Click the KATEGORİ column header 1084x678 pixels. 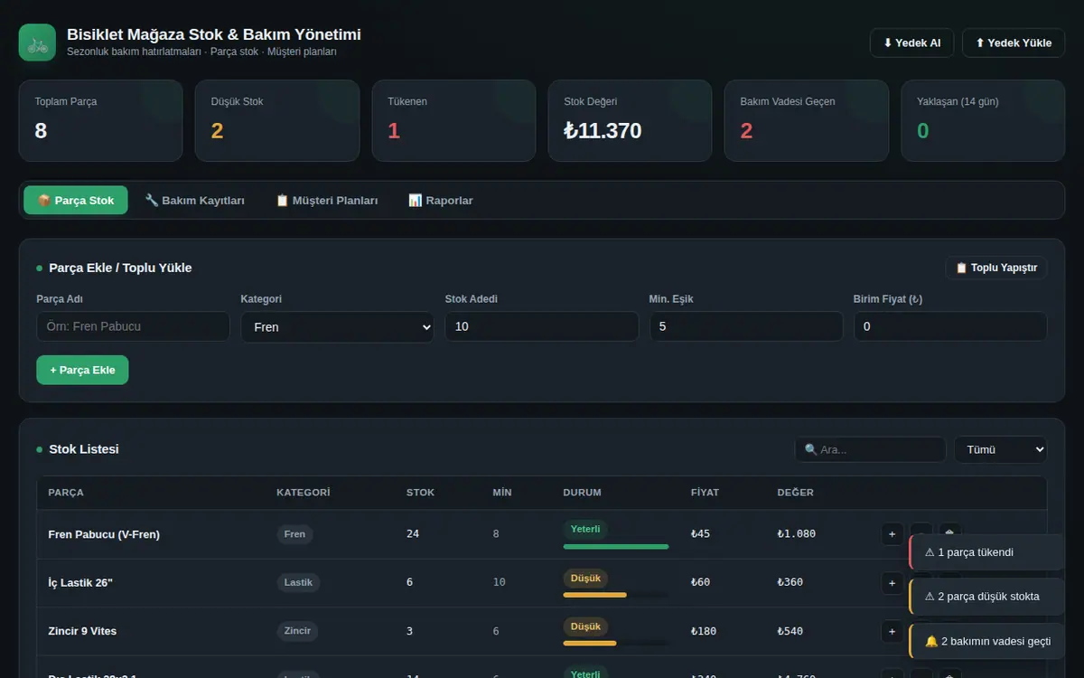point(304,493)
